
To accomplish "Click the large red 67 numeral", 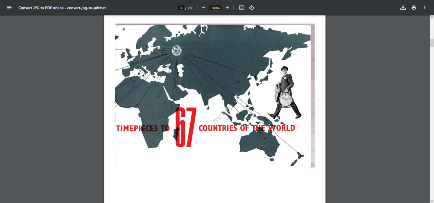I will pos(186,128).
